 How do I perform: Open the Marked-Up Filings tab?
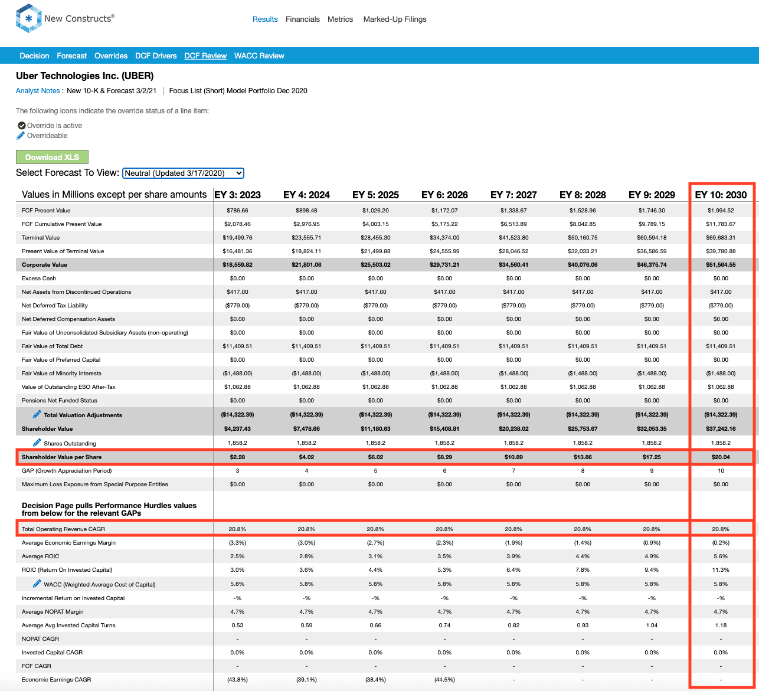click(395, 19)
